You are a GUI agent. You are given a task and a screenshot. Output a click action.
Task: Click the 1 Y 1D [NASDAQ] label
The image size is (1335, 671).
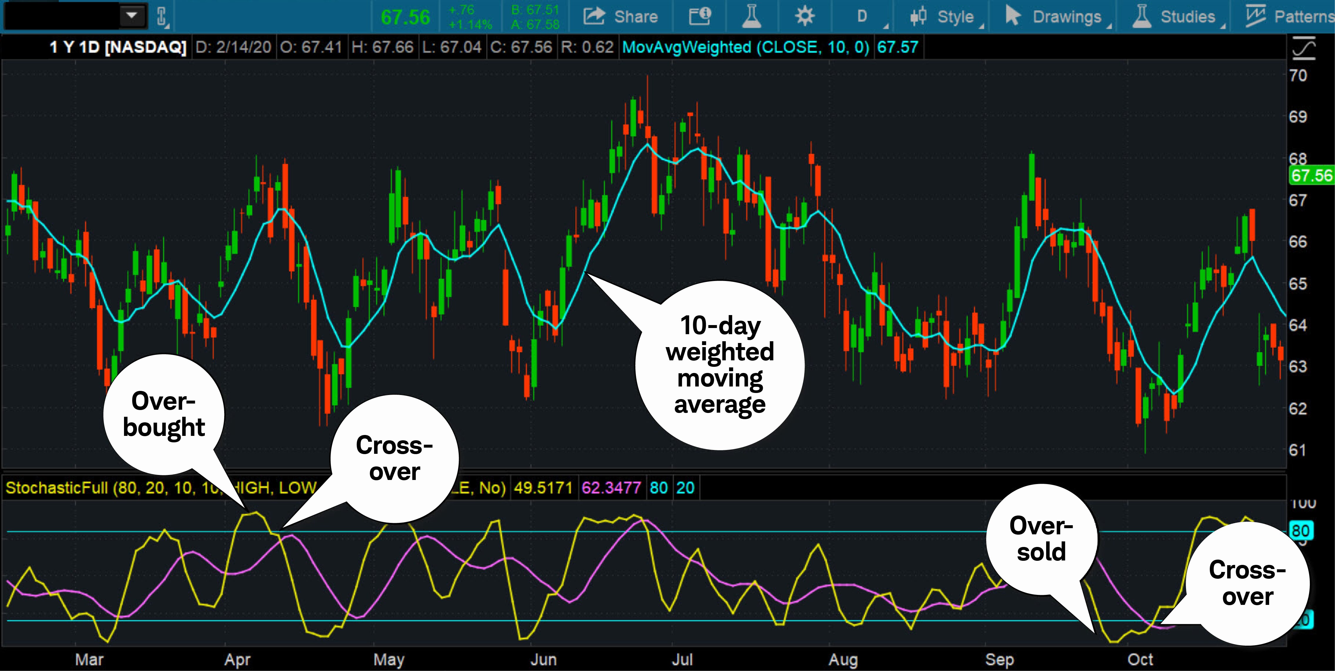(118, 47)
